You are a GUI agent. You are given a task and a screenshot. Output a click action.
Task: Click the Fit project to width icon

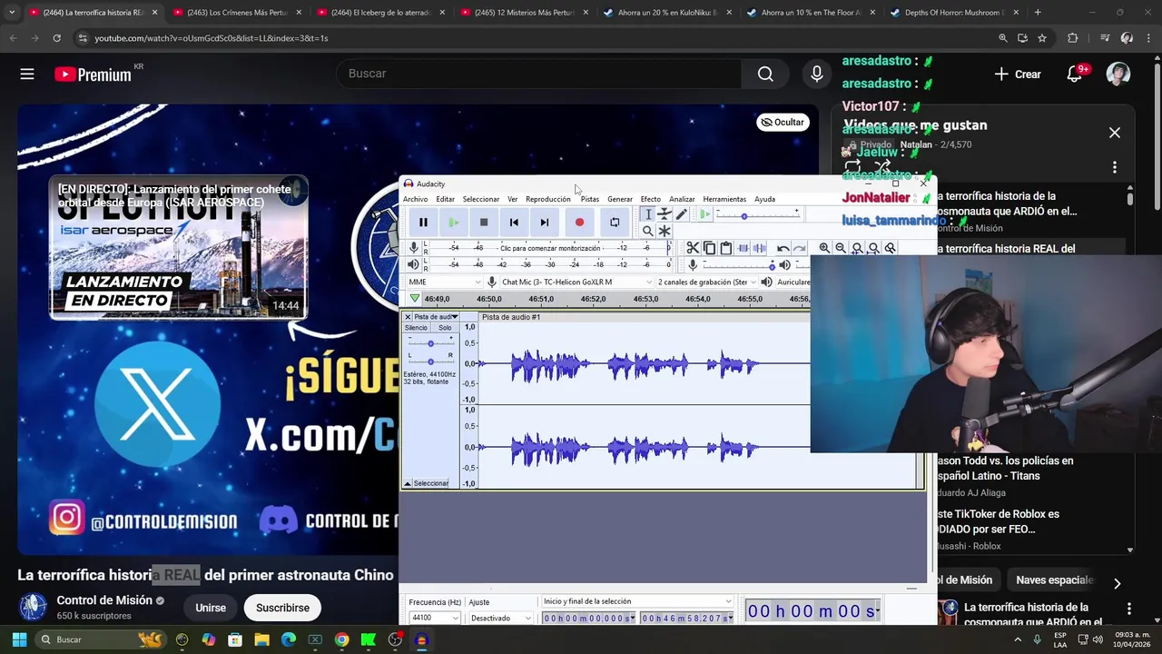(x=873, y=248)
